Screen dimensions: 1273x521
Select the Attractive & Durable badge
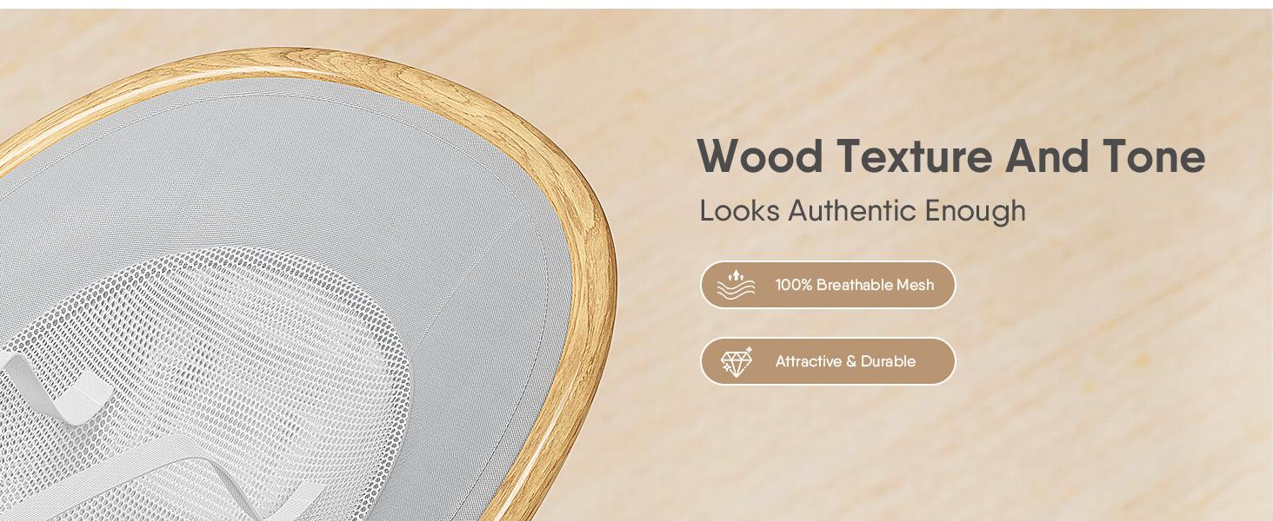828,361
